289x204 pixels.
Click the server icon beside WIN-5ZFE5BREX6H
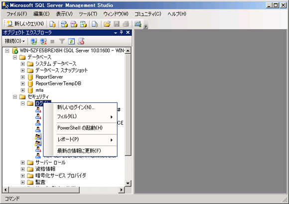[x=15, y=50]
